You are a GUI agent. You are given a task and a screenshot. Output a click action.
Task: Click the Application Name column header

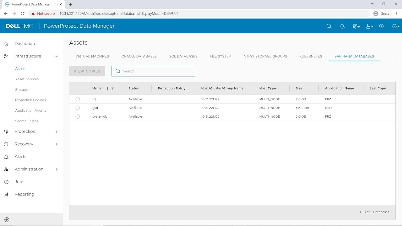click(x=340, y=89)
